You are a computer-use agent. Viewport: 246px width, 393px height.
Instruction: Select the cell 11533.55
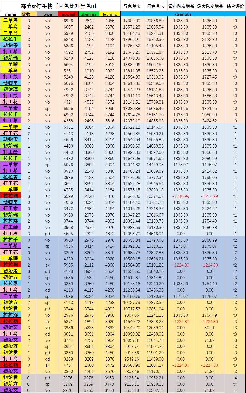[x=132, y=271]
